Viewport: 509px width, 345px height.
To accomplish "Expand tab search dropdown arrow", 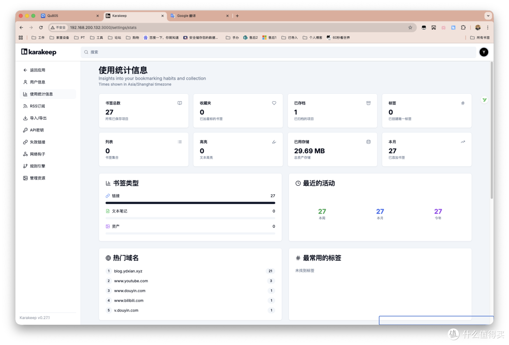I will pos(488,16).
